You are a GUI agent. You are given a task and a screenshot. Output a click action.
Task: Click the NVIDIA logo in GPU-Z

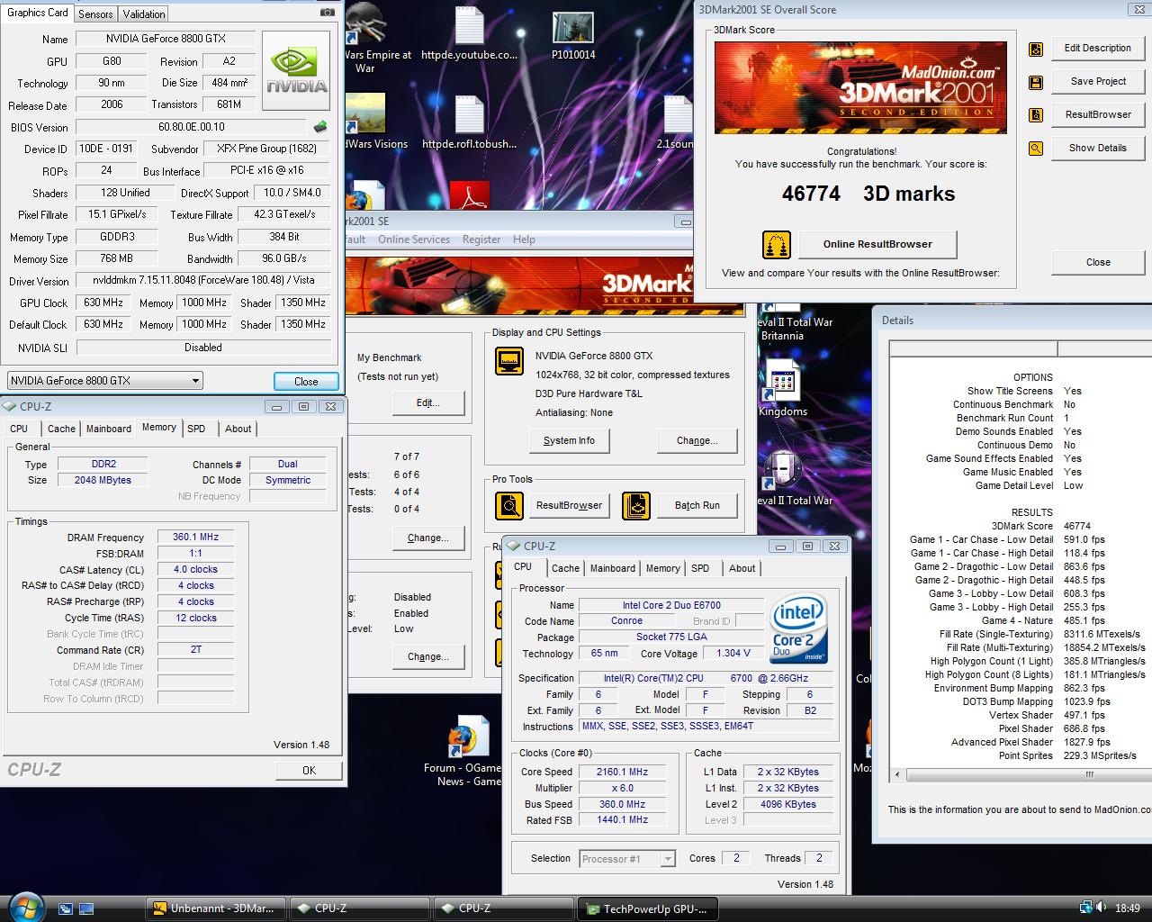tap(296, 70)
